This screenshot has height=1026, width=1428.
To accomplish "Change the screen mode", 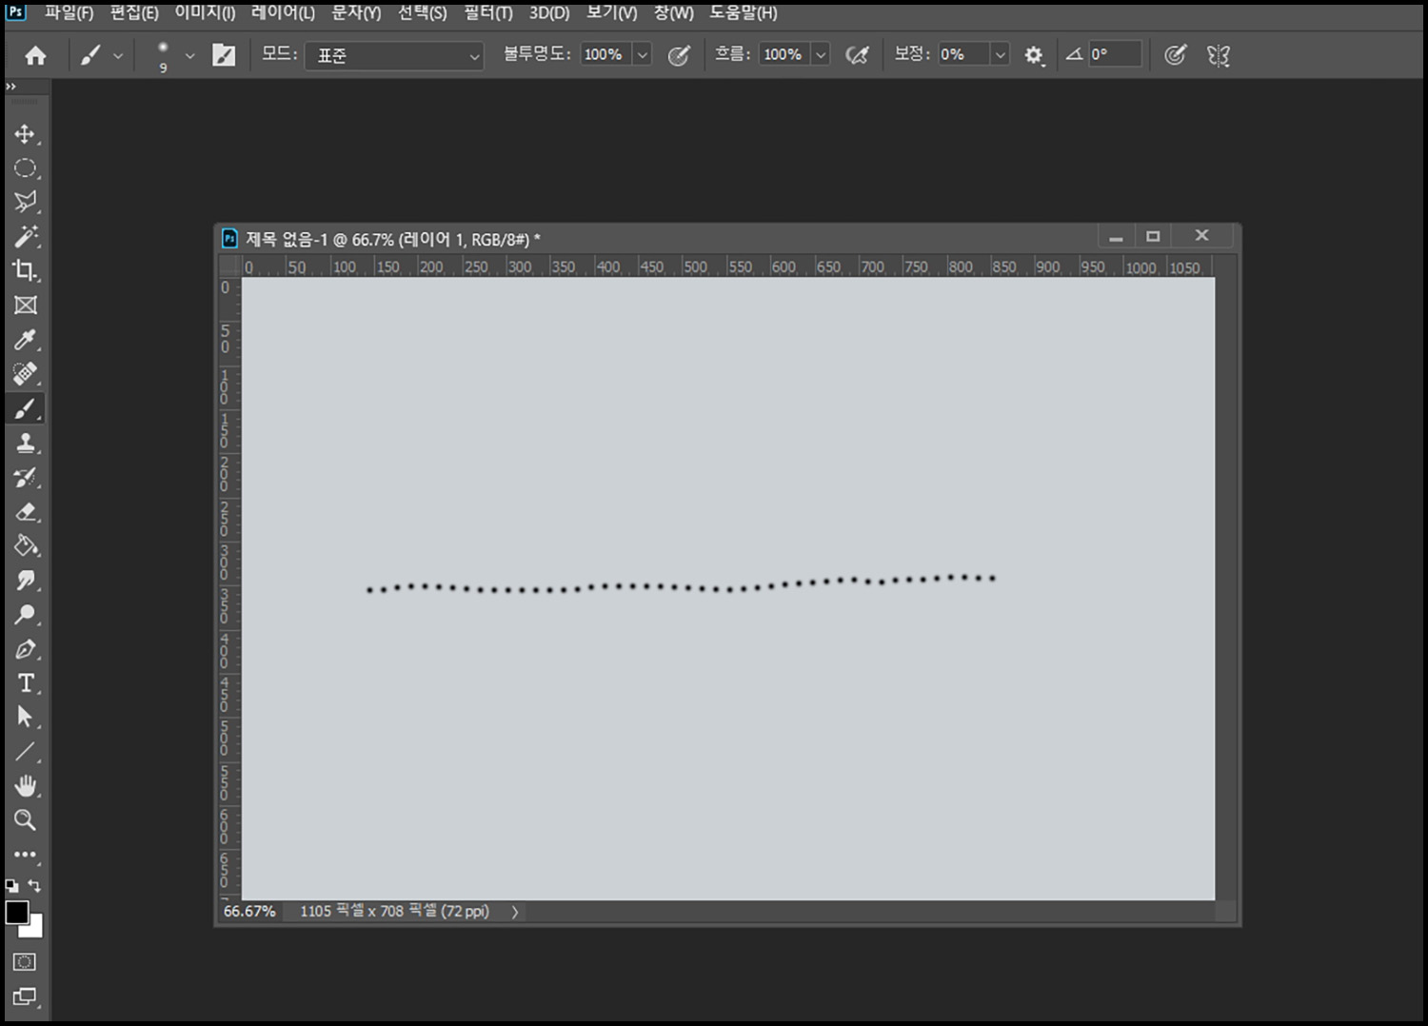I will pyautogui.click(x=25, y=996).
